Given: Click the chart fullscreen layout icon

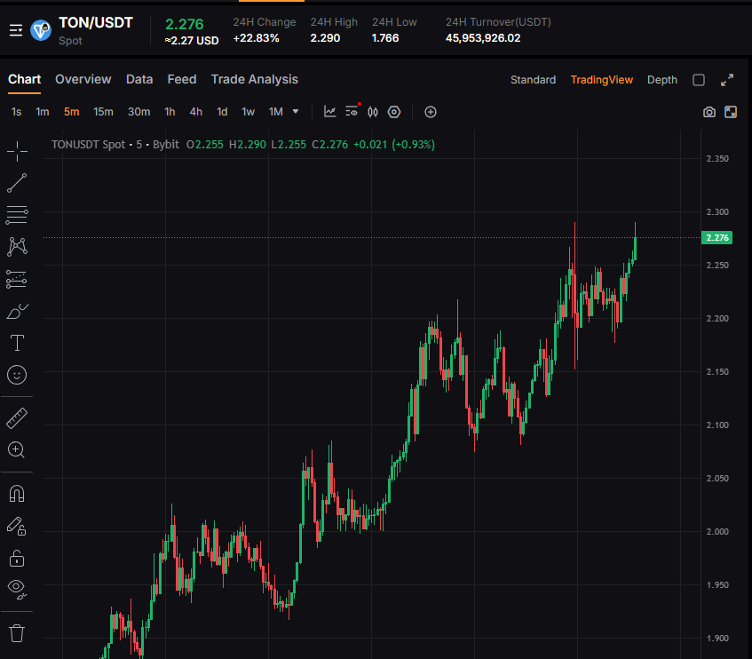Looking at the screenshot, I should tap(731, 112).
